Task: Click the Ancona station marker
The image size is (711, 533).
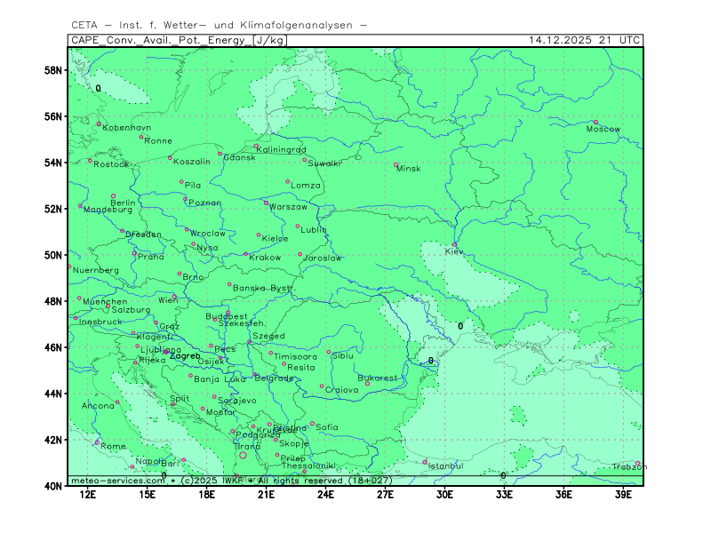Action: [117, 402]
